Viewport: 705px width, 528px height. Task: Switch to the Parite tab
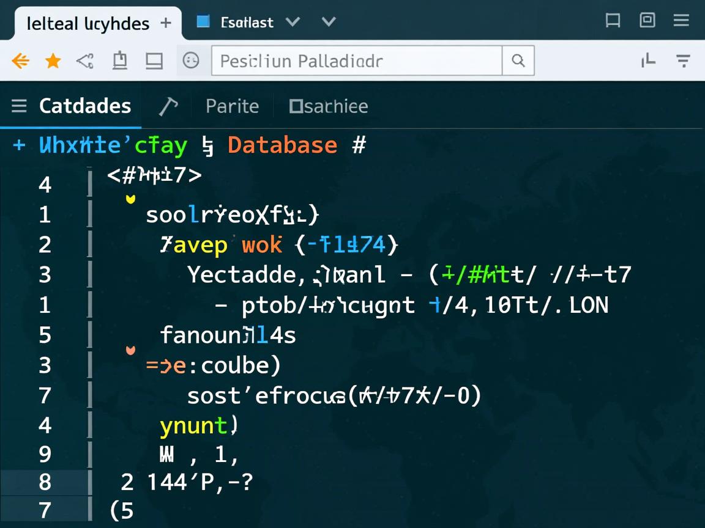(232, 106)
